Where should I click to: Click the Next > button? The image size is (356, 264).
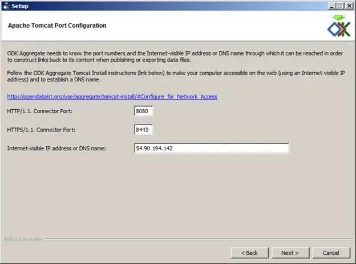[290, 253]
